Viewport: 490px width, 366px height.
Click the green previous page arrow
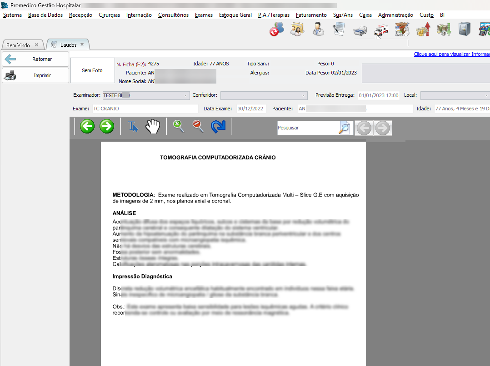pyautogui.click(x=87, y=127)
